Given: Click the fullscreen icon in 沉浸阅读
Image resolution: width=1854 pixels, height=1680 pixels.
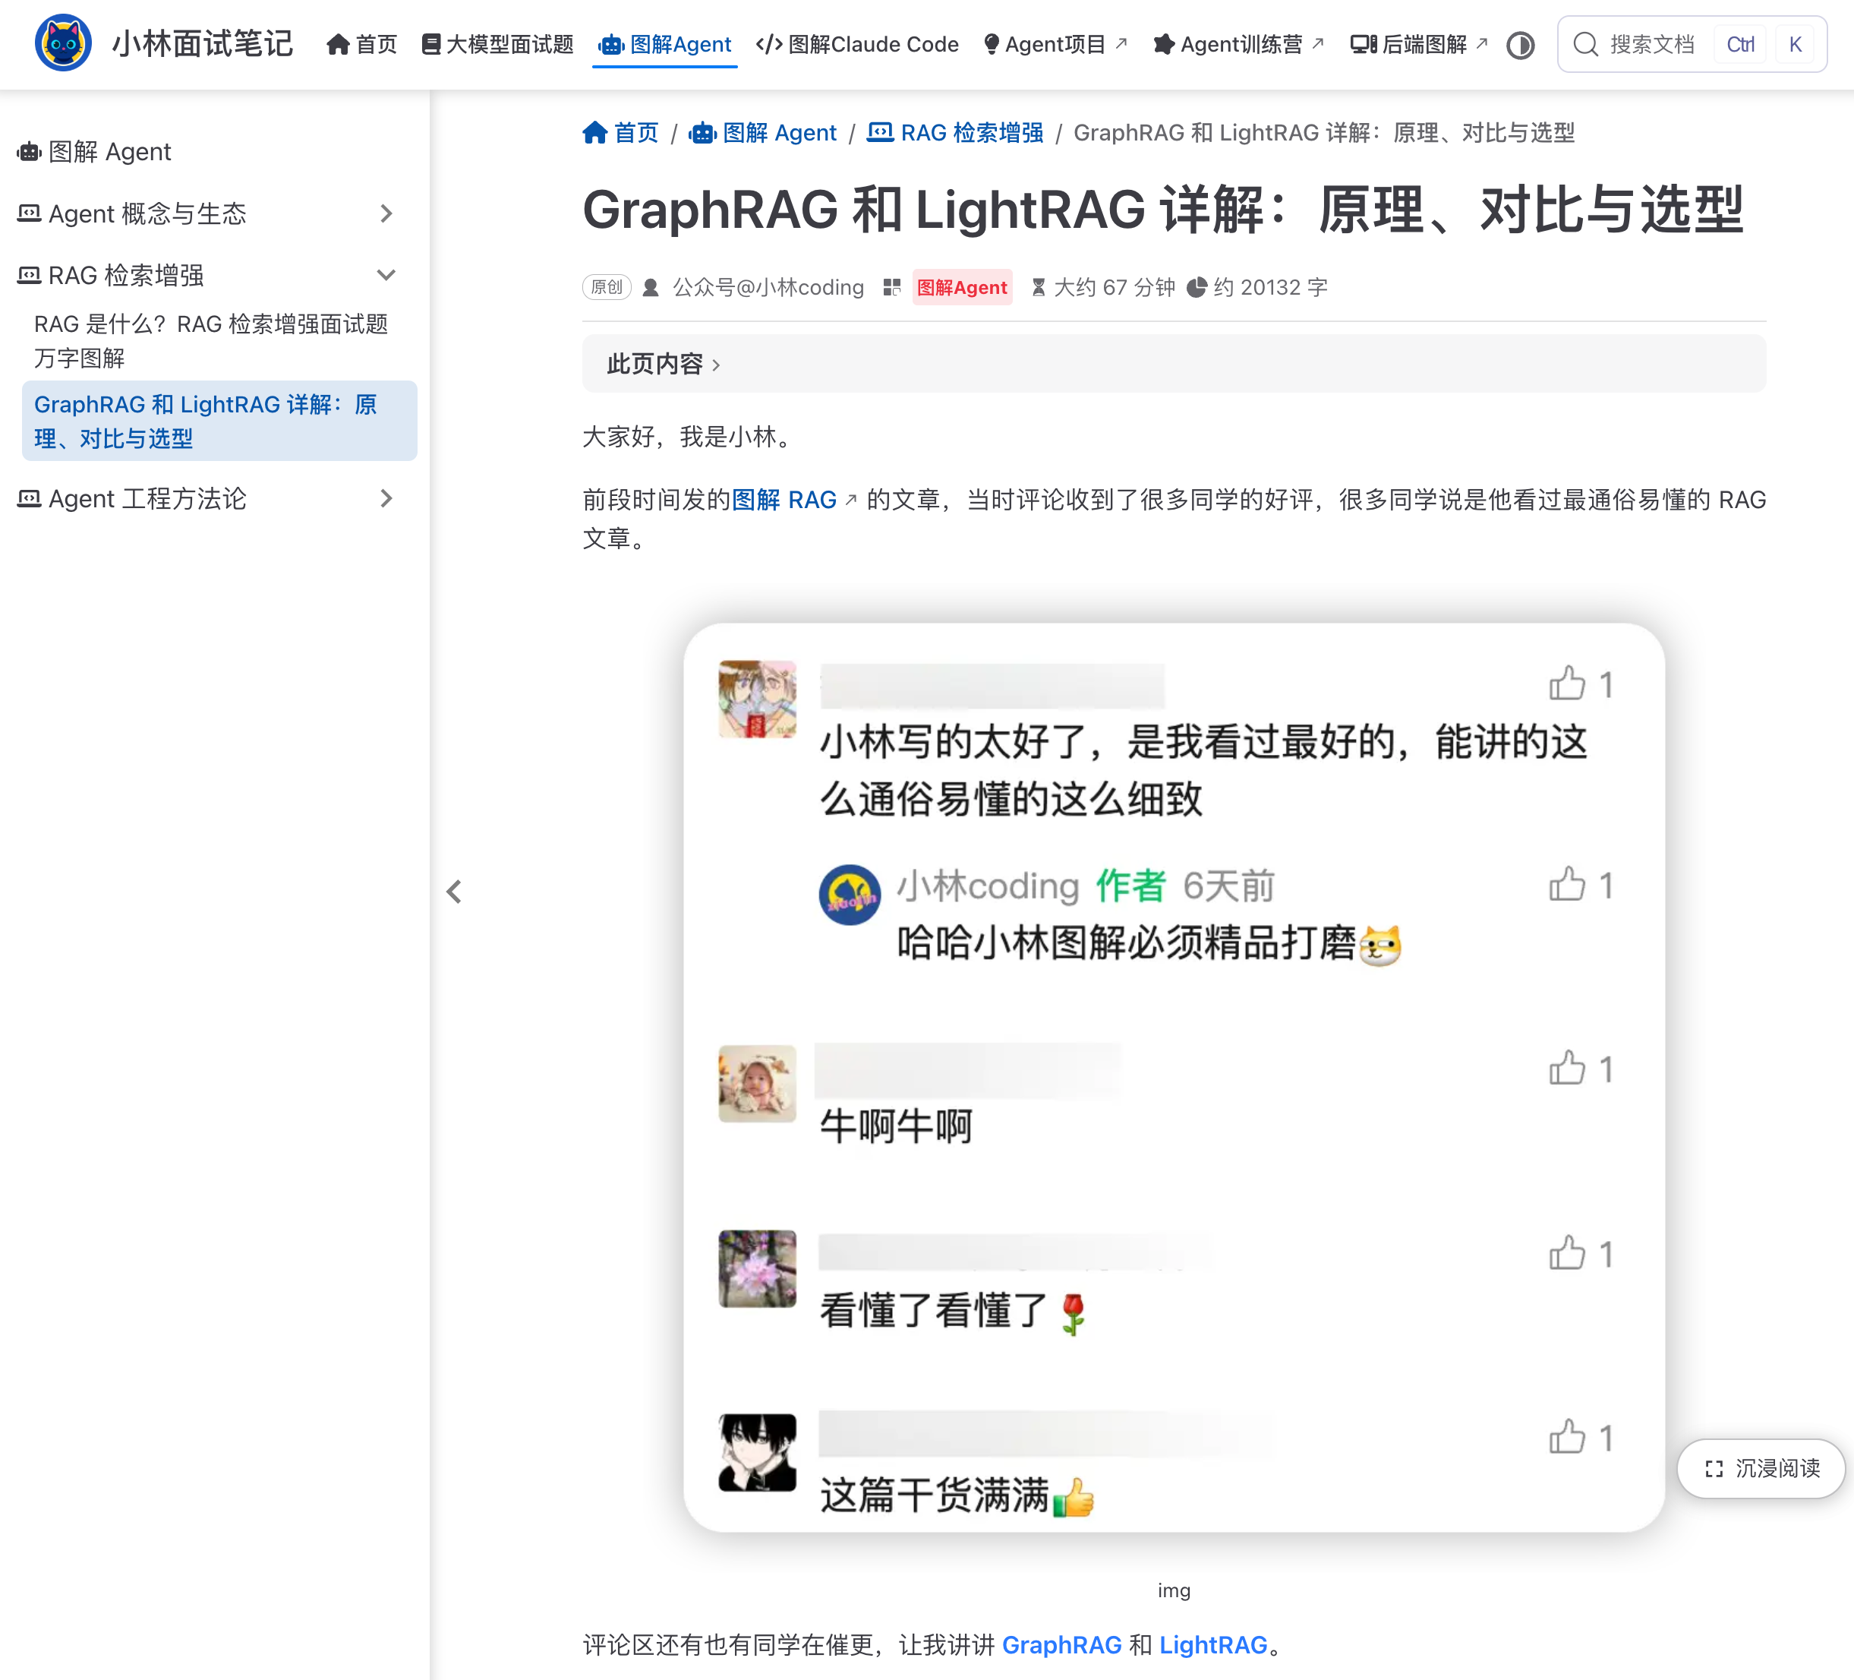Looking at the screenshot, I should click(1714, 1468).
